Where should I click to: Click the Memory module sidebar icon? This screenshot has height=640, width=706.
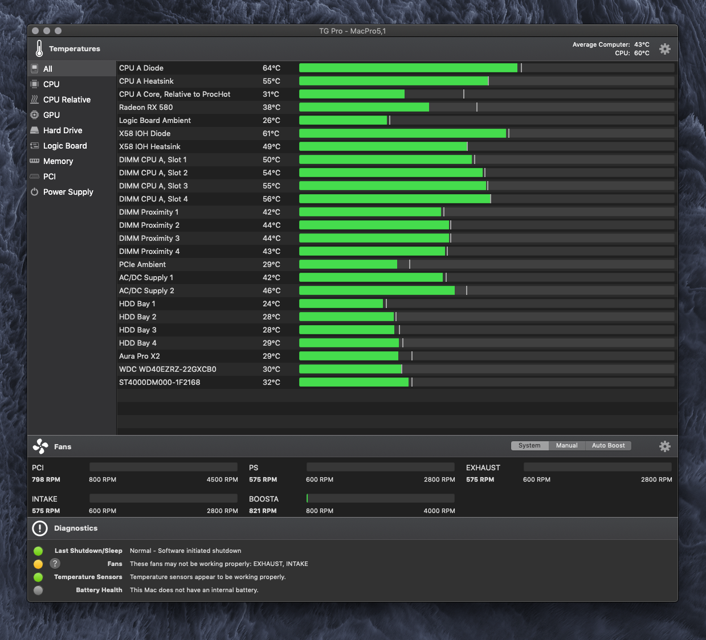35,161
